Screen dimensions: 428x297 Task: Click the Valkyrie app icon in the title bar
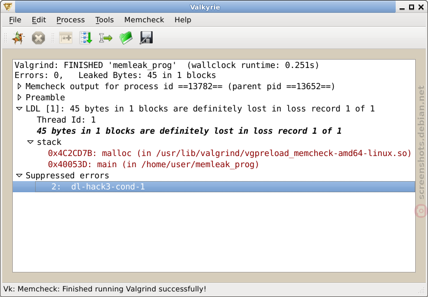(x=8, y=7)
